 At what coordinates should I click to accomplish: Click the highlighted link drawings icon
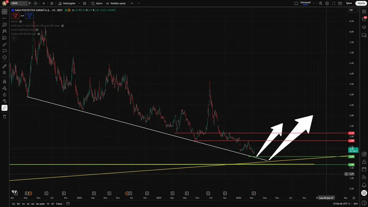(x=5, y=108)
